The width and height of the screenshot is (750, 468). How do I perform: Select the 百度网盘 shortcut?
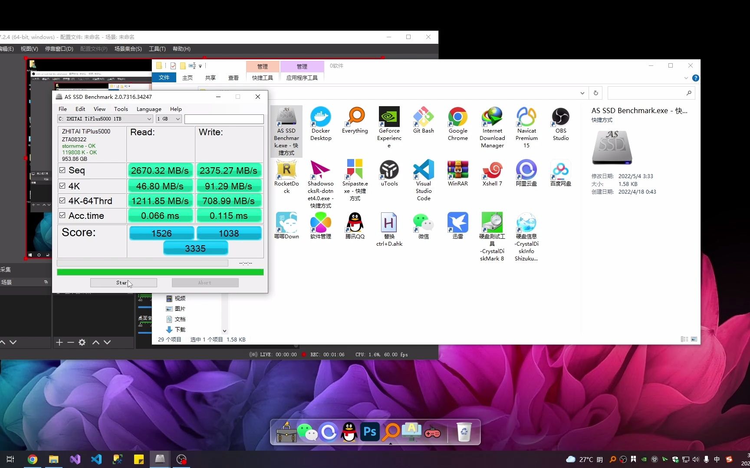[561, 173]
